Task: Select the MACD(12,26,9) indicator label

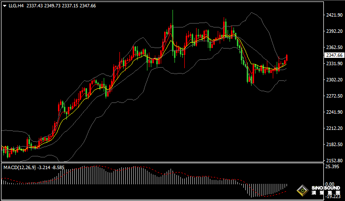Action: click(19, 168)
